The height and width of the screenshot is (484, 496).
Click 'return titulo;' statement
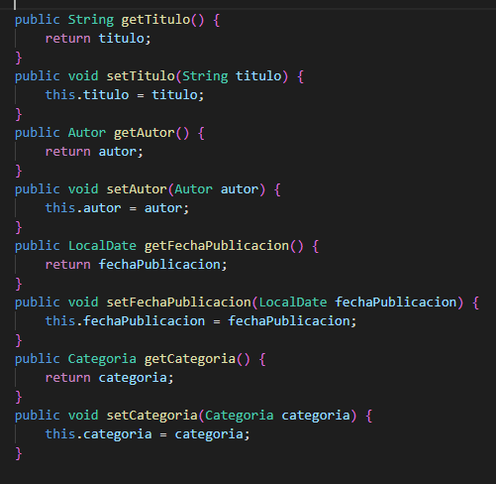(98, 39)
